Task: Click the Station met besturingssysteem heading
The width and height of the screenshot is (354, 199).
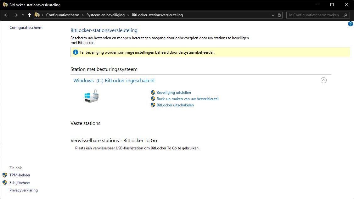Action: [104, 69]
